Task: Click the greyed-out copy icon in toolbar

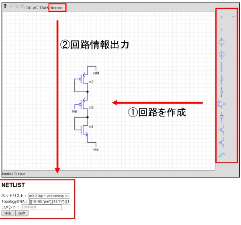Action: click(16, 6)
